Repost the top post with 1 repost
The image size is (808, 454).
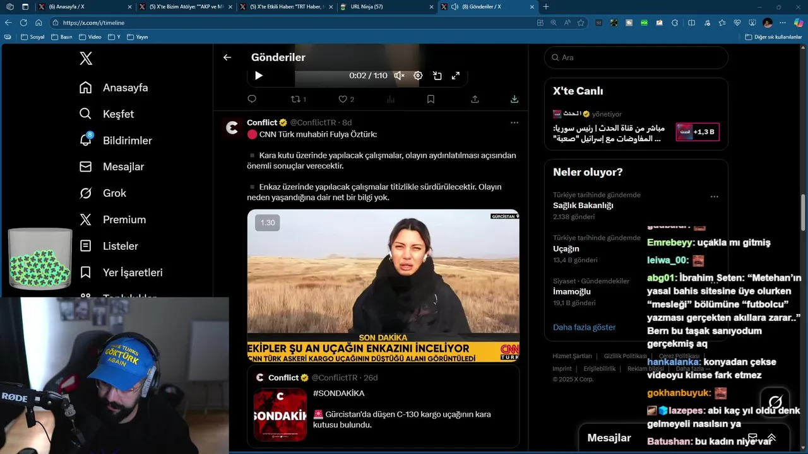(x=298, y=99)
